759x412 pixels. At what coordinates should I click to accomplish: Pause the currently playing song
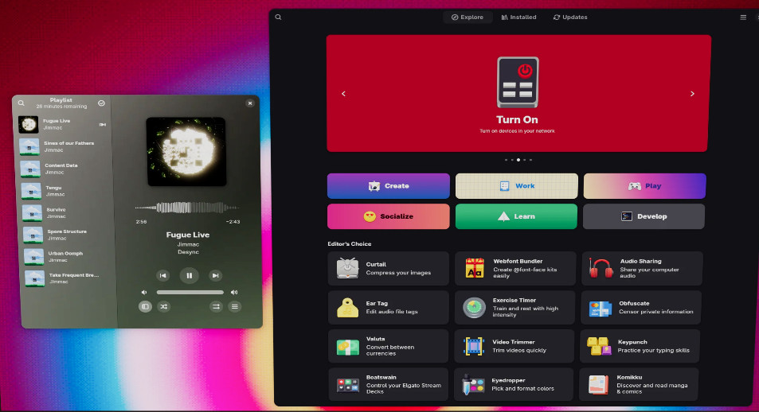[x=189, y=276]
